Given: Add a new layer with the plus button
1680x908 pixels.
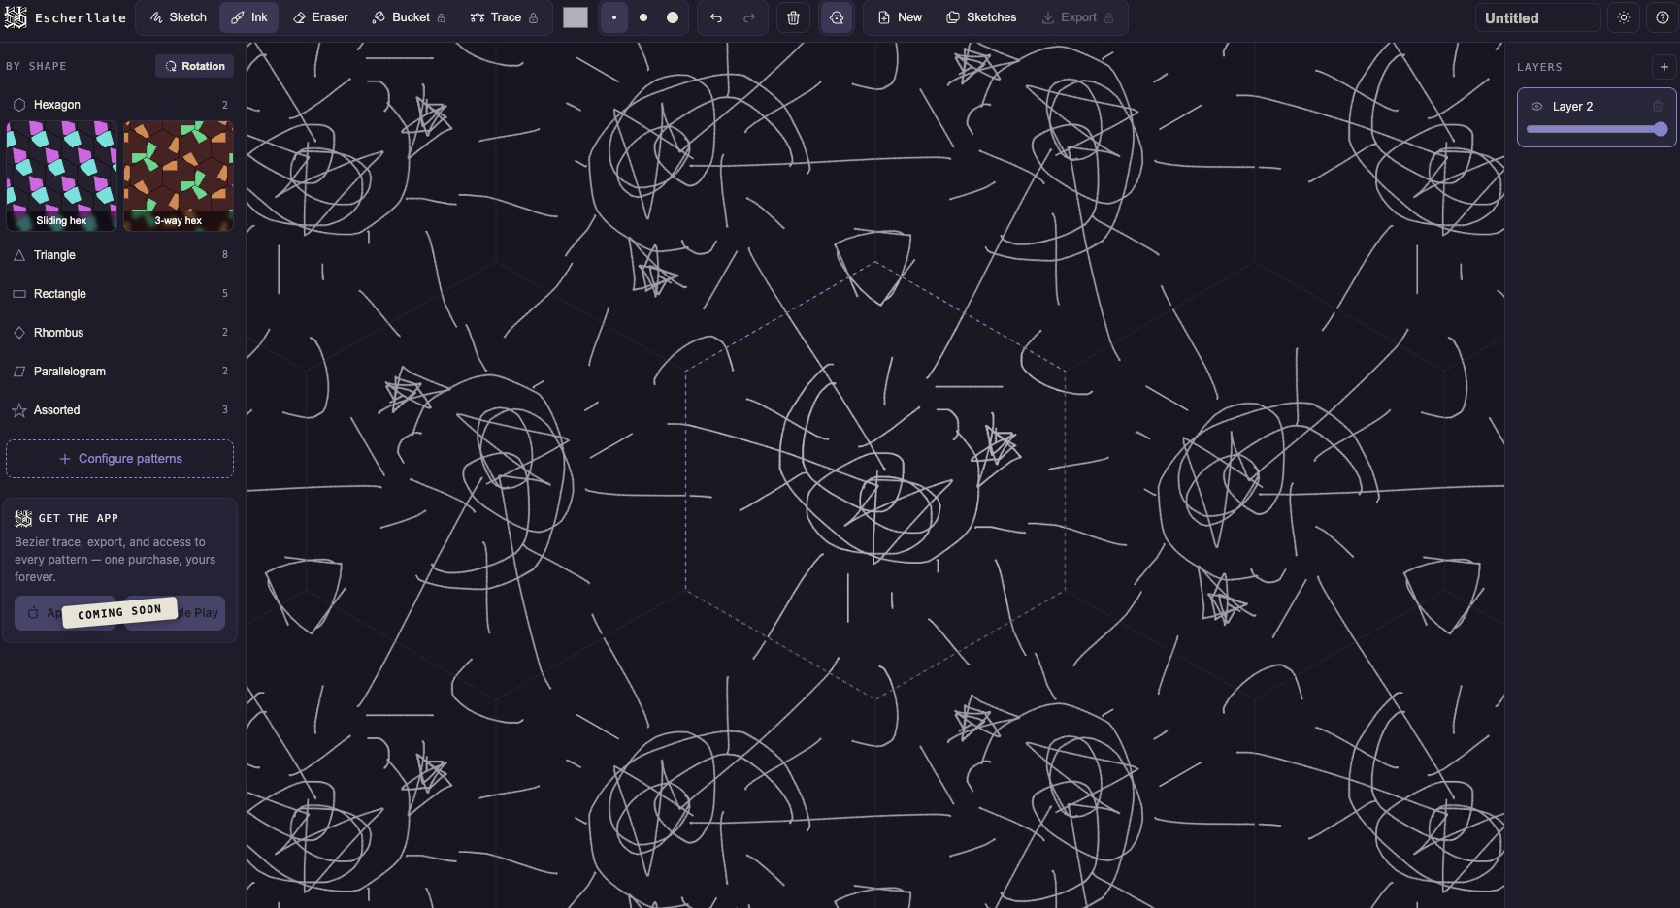Looking at the screenshot, I should [1664, 67].
